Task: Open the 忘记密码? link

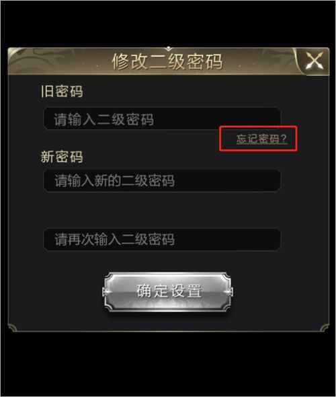Action: [261, 139]
